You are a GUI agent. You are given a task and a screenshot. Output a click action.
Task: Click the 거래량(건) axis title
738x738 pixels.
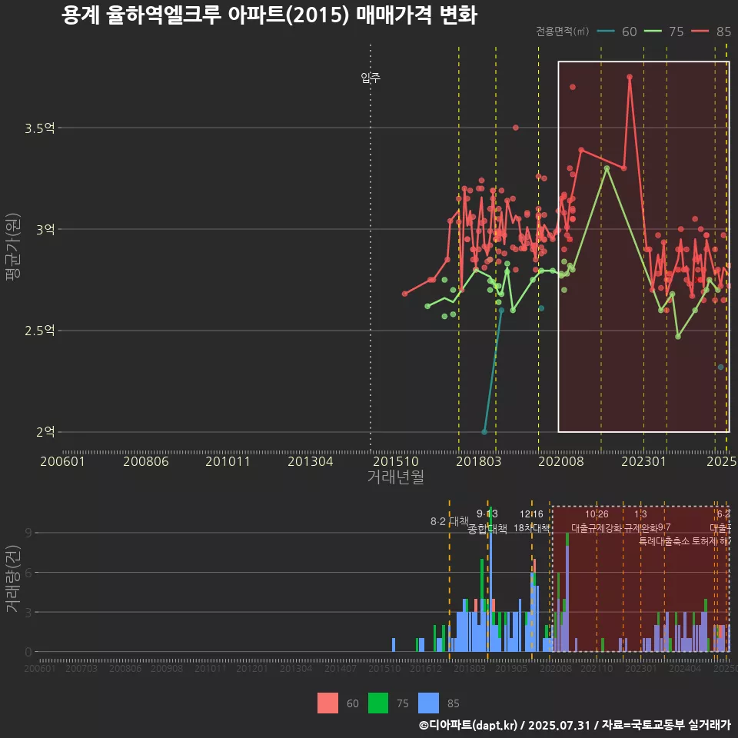pos(13,579)
